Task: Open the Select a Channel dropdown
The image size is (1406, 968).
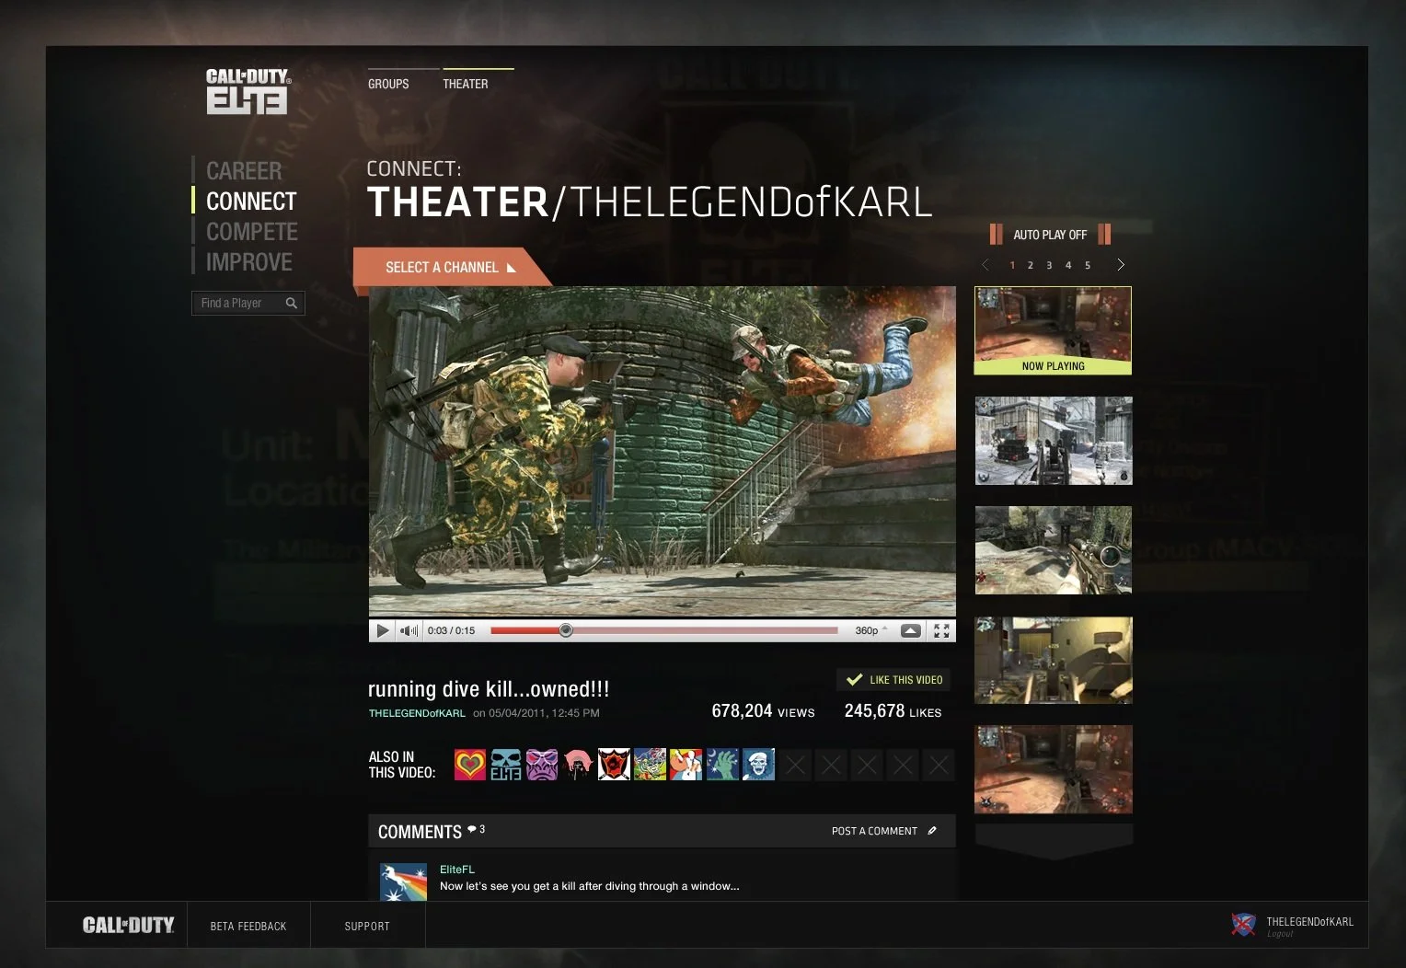Action: pyautogui.click(x=450, y=268)
